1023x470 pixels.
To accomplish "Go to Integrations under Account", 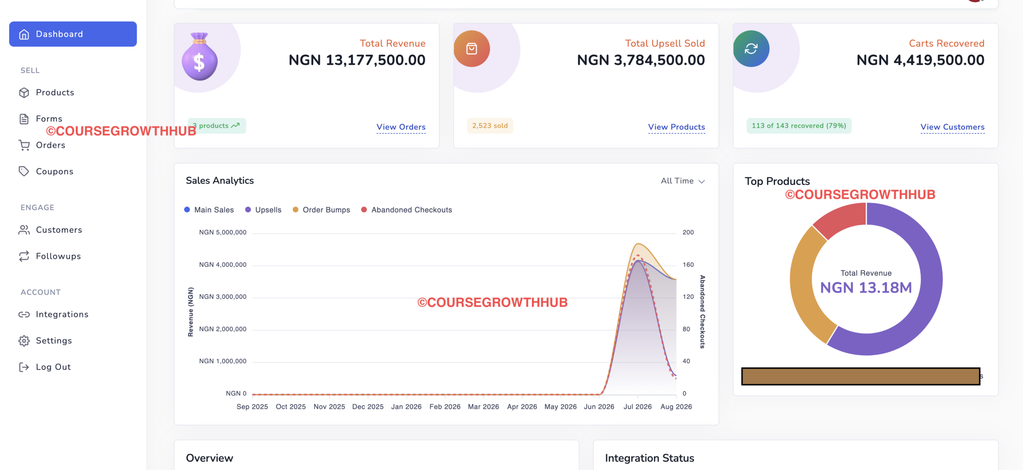I will click(x=62, y=315).
